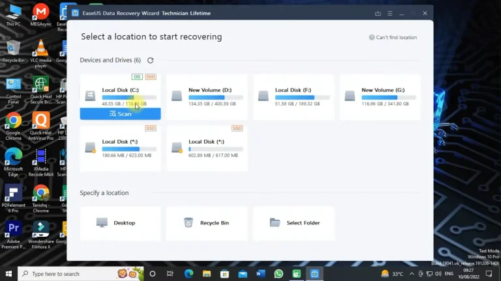Click the Specify a location heading
The width and height of the screenshot is (501, 281).
[104, 193]
